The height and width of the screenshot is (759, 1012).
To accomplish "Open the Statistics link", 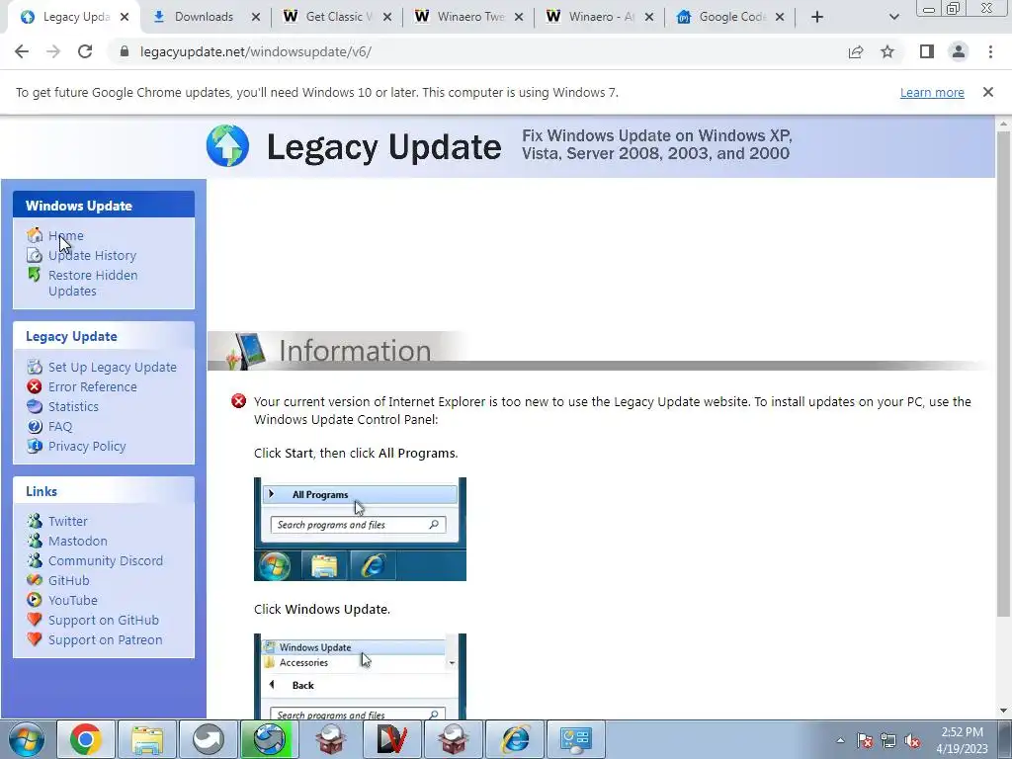I will tap(73, 406).
